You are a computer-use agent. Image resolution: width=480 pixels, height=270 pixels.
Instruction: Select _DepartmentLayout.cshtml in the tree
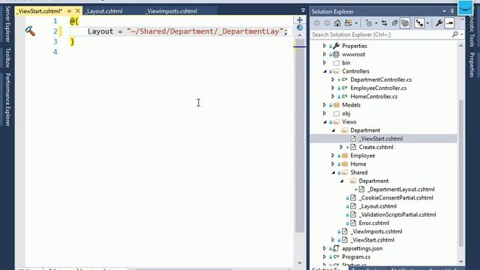click(400, 189)
